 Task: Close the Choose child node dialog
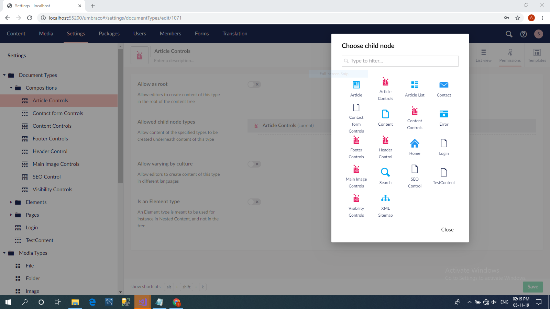[x=447, y=230]
